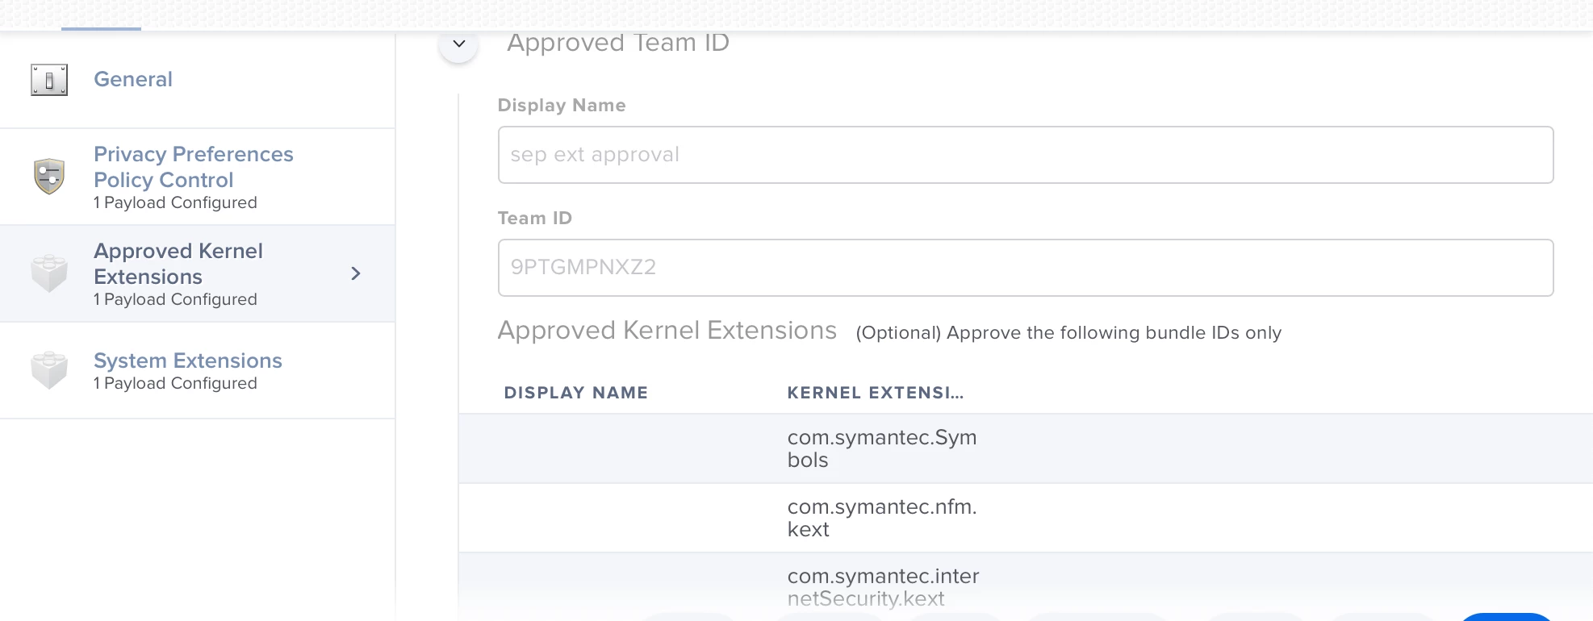The width and height of the screenshot is (1593, 621).
Task: Click the Display Name text field
Action: coord(1025,155)
